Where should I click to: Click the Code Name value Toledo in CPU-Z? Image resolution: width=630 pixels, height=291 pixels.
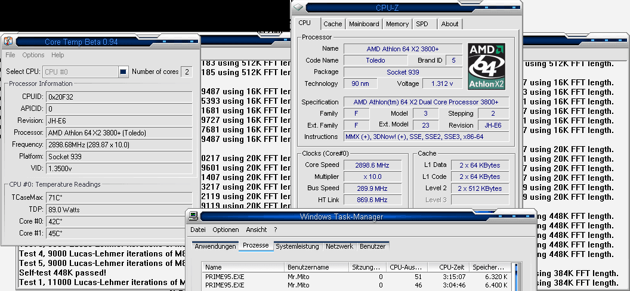point(375,61)
